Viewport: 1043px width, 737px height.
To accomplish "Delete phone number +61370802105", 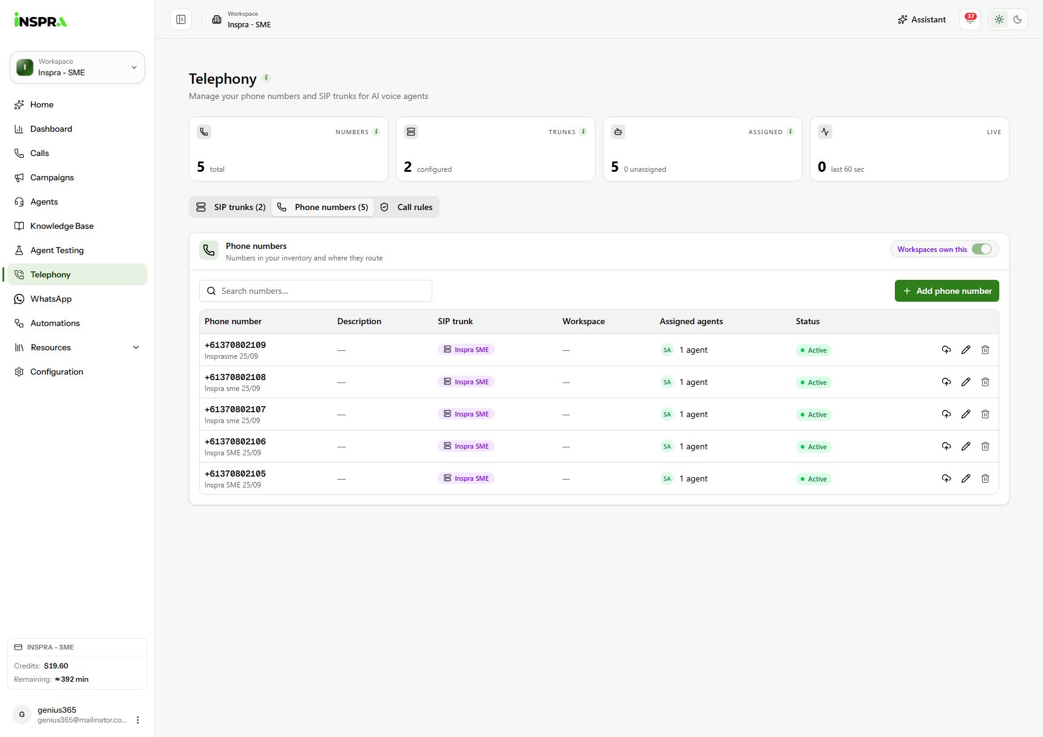I will tap(985, 478).
